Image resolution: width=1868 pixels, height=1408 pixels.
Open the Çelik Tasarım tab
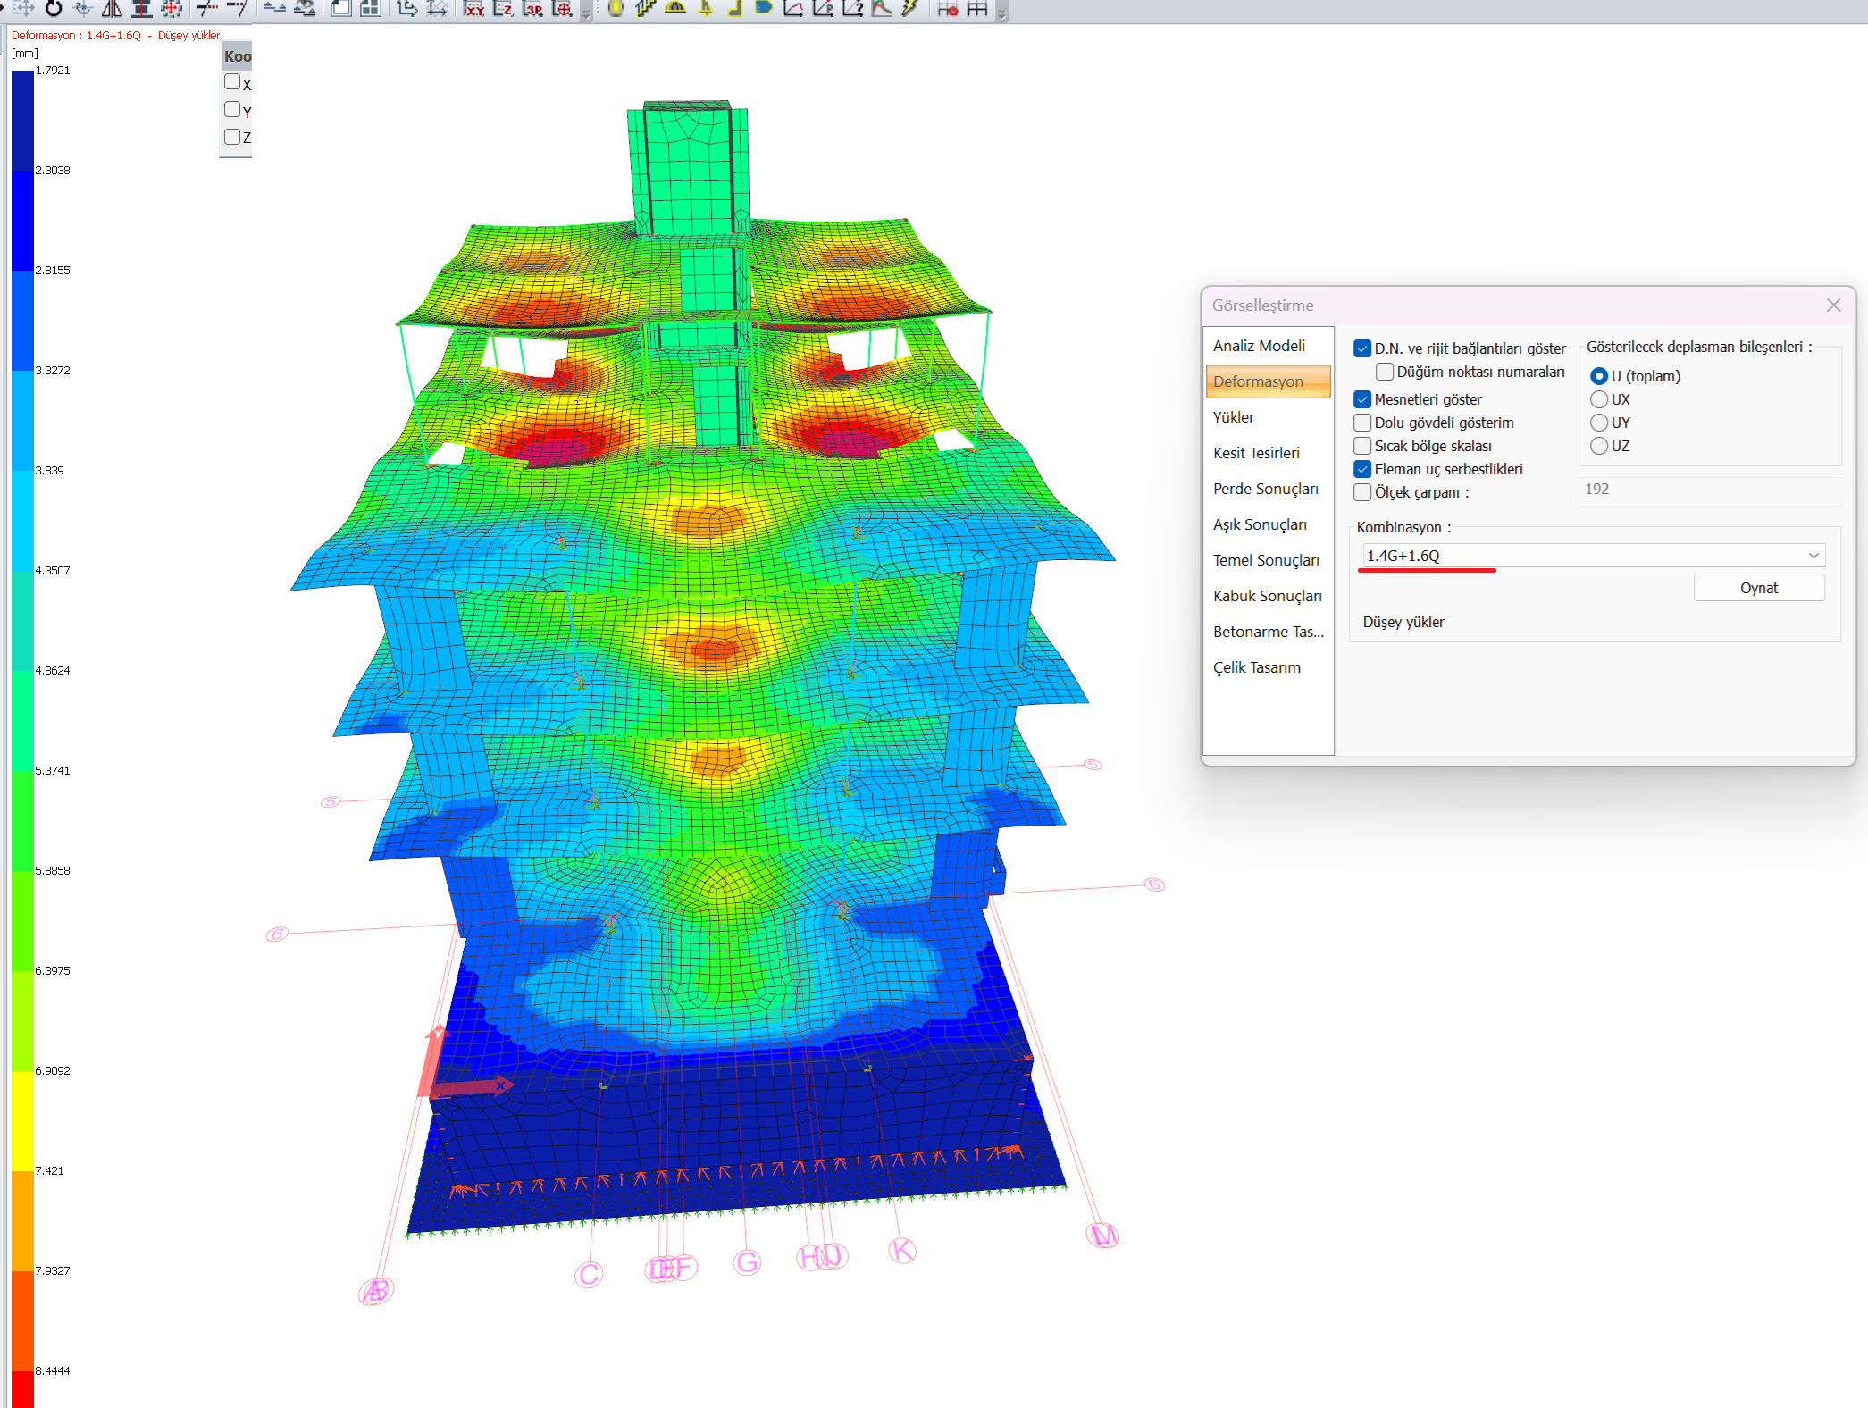1268,667
